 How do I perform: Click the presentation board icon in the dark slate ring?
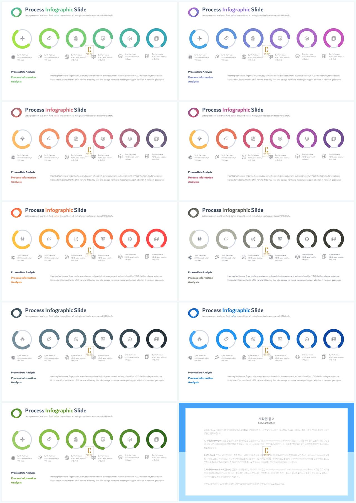[x=103, y=339]
